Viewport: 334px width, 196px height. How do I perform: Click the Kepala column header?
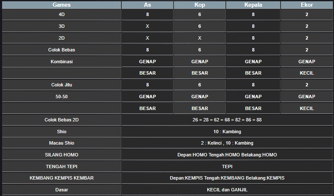[x=253, y=5]
